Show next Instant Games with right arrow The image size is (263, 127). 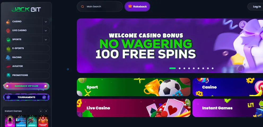46,111
